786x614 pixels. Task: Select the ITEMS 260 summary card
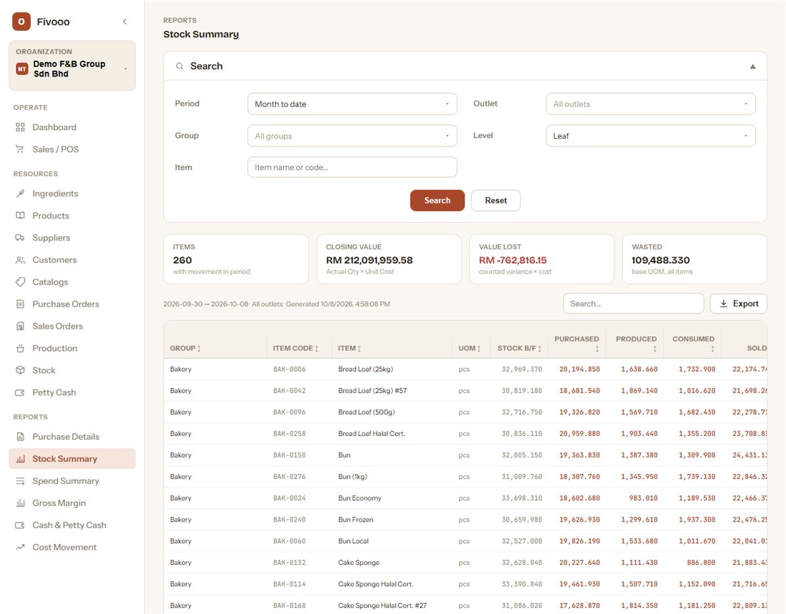(x=236, y=259)
